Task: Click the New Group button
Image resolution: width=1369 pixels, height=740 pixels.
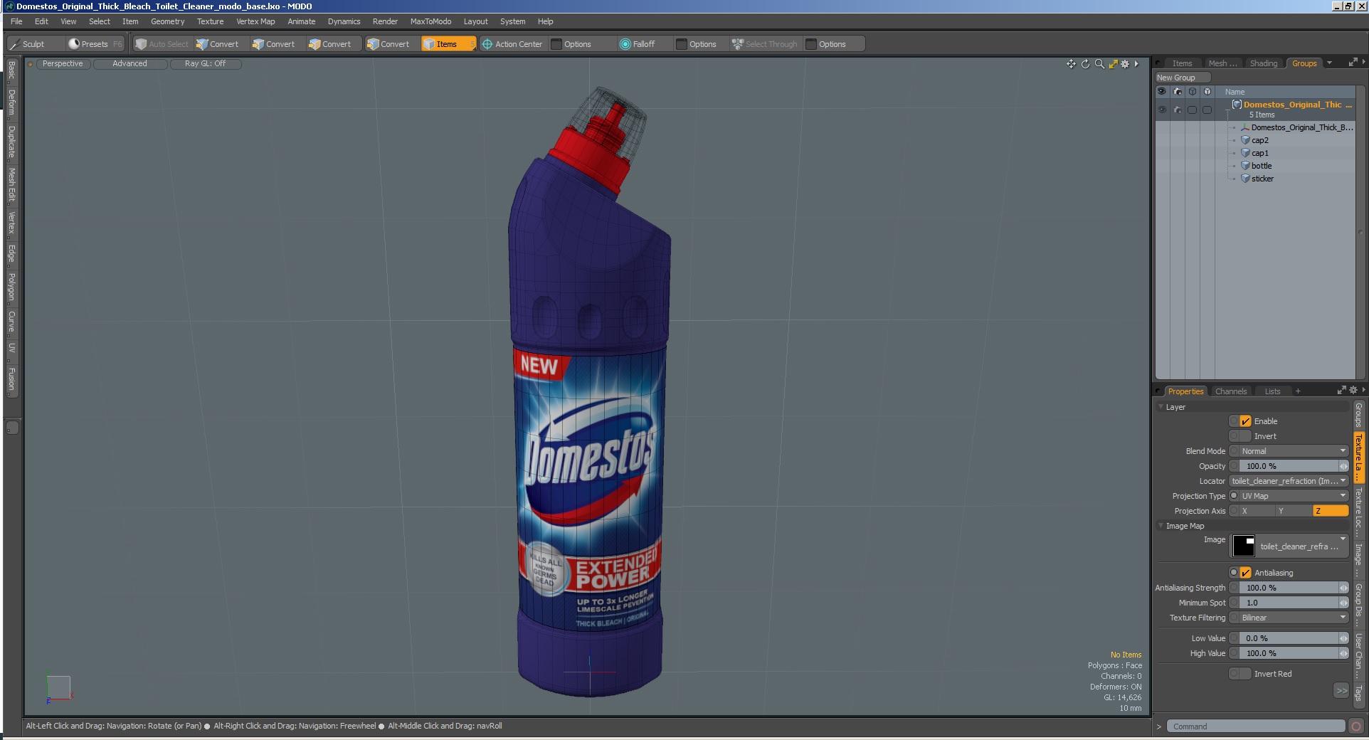Action: point(1183,78)
